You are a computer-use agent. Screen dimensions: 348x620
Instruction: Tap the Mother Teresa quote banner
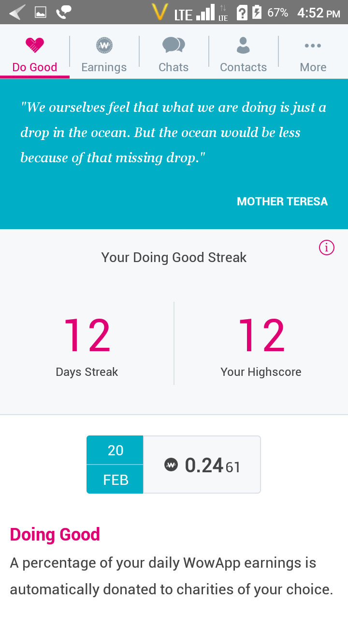[x=174, y=154]
